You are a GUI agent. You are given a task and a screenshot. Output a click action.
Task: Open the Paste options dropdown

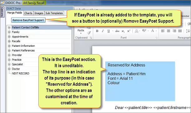click(x=81, y=33)
